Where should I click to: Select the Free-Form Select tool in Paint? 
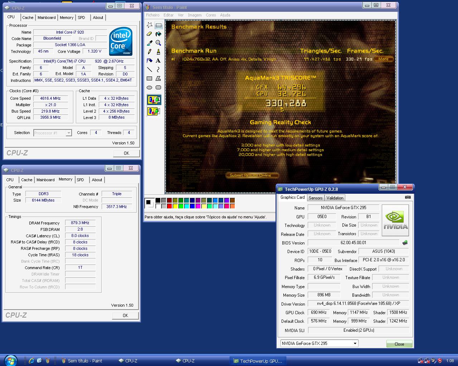(150, 25)
